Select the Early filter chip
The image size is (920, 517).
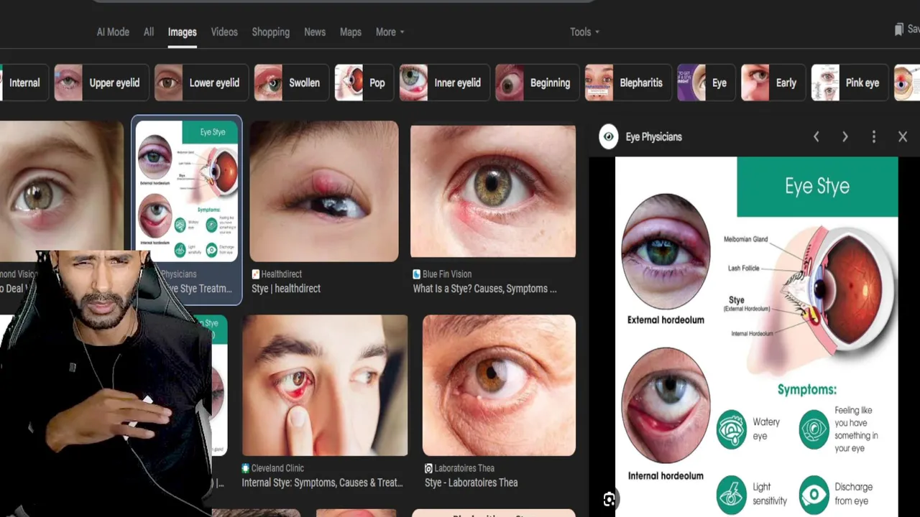[x=773, y=83]
